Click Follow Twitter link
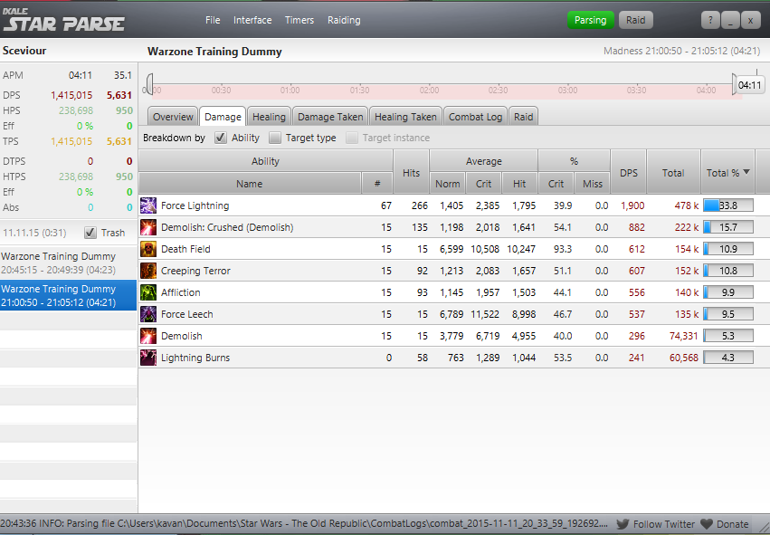Viewport: 770px width, 535px height. (x=664, y=524)
